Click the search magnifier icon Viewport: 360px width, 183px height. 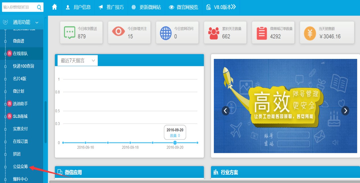39,7
